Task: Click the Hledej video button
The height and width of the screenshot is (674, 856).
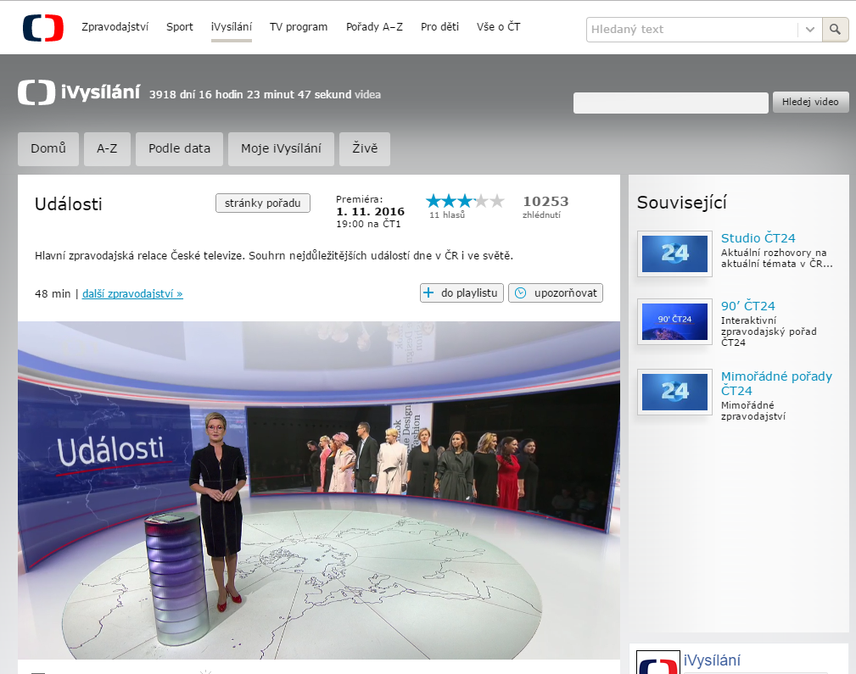Action: 810,102
